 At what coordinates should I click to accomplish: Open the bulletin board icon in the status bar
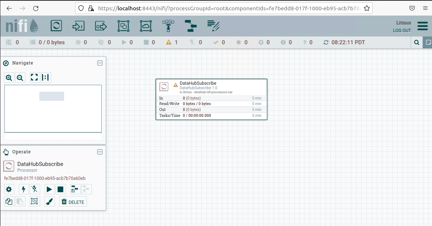[x=428, y=42]
